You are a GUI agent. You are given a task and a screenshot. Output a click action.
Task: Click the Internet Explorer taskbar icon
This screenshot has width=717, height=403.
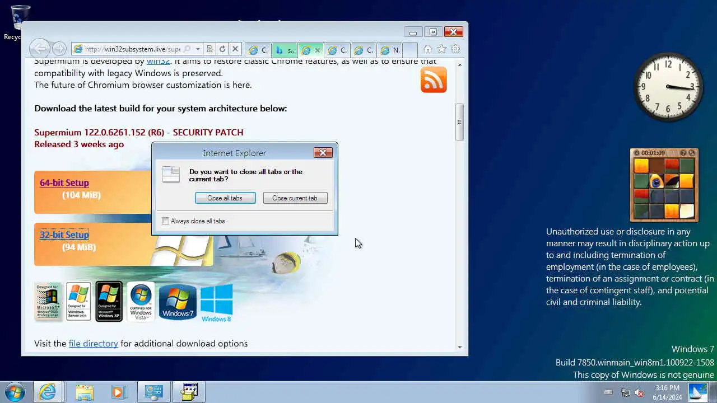click(x=48, y=392)
